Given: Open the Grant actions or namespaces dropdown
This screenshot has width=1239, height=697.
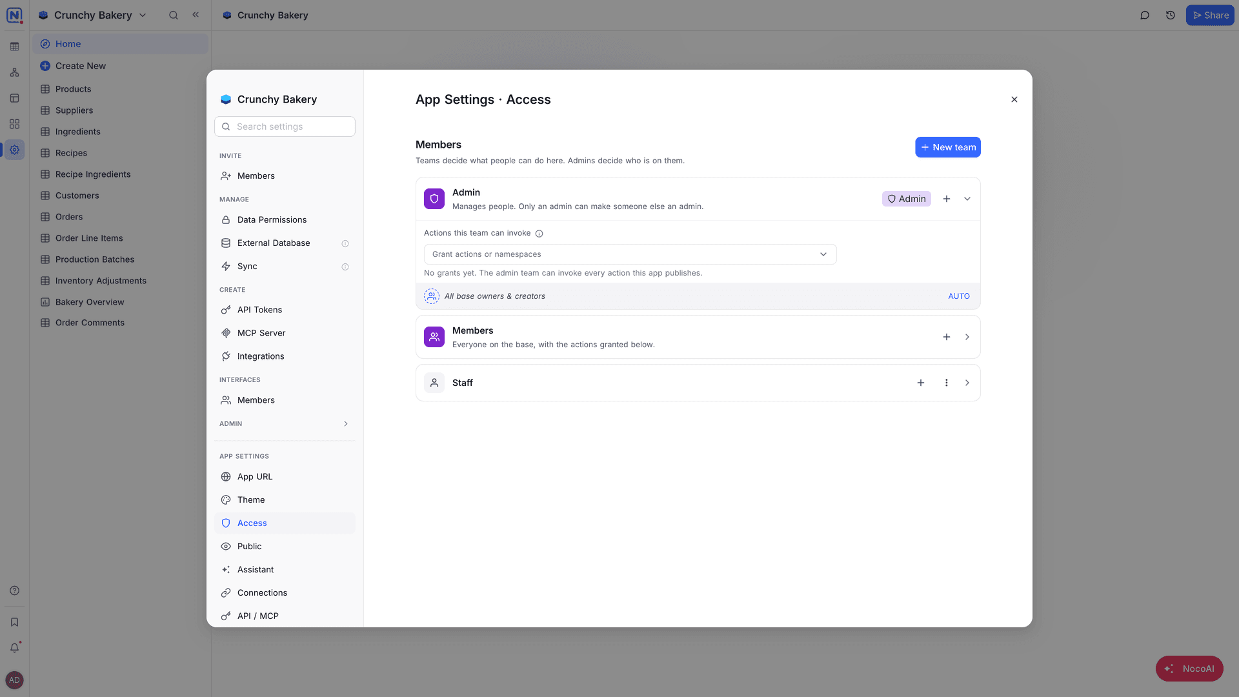Looking at the screenshot, I should (630, 254).
